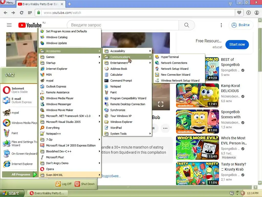Expand the Accessibility submenu
Screen dimensions: 262x197
[x=127, y=51]
